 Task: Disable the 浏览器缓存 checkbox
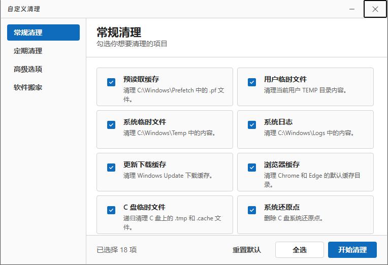252,168
